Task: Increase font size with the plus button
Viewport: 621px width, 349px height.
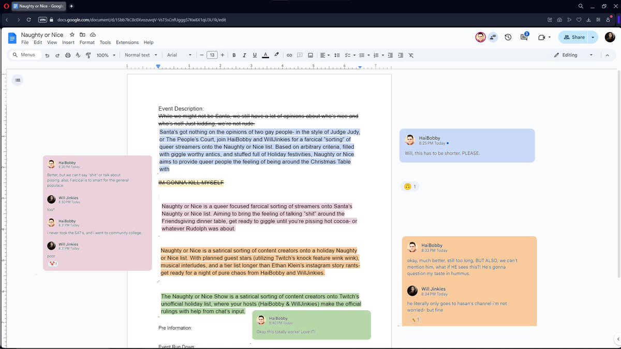Action: click(x=223, y=55)
